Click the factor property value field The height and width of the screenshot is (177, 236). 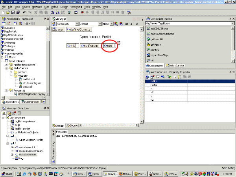click(x=211, y=85)
